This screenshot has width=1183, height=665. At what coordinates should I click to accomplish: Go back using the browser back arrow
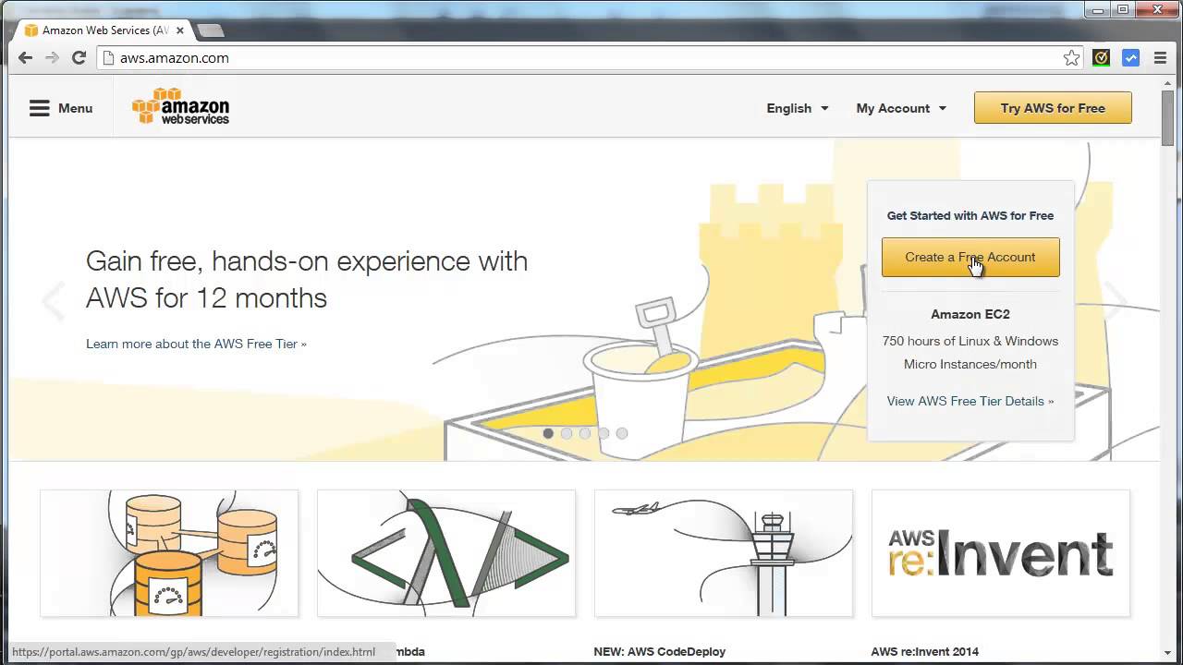click(25, 57)
